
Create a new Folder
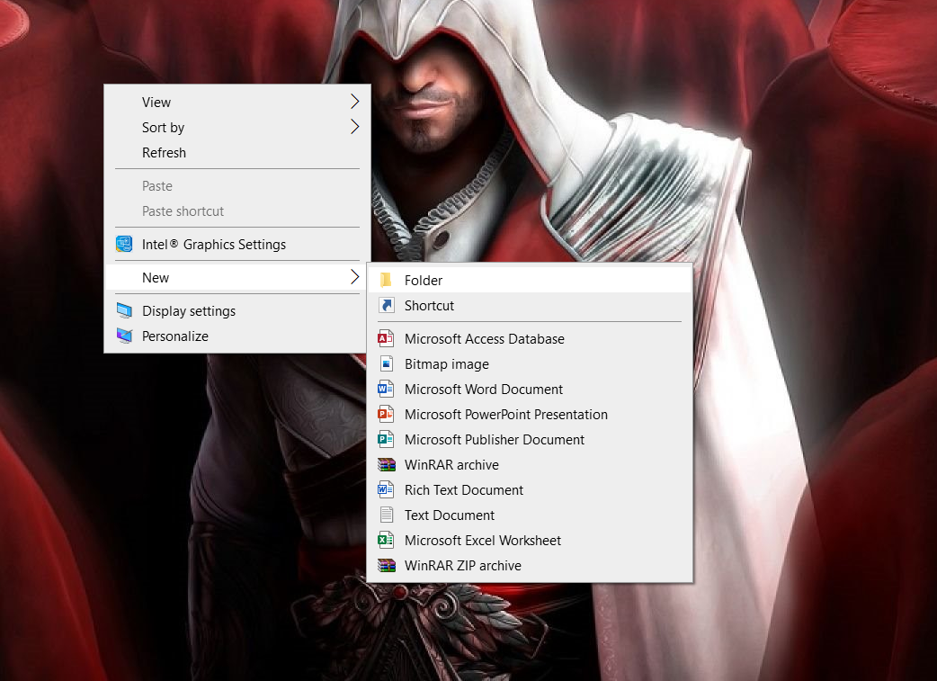pos(530,281)
